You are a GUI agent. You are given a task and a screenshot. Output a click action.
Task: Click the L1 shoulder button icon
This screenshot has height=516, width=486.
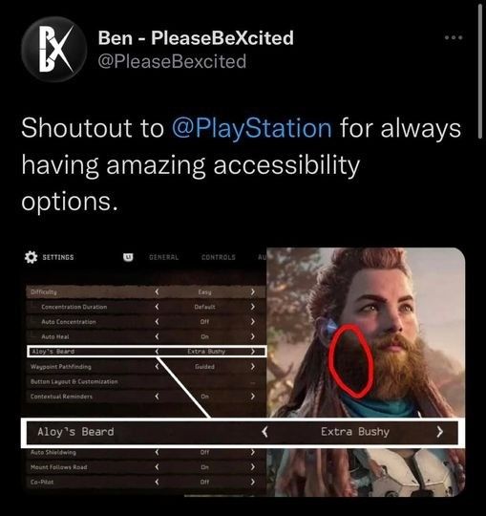128,257
